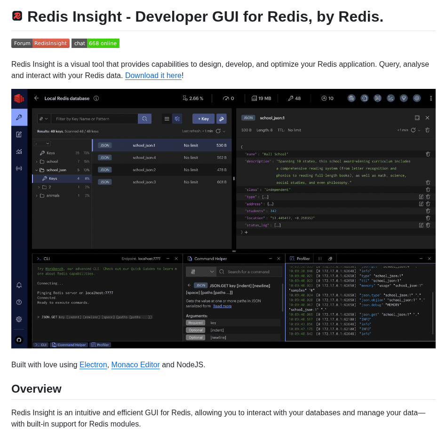Open the Read more link in Command Helper
Viewport: 446px width, 435px height.
coord(223,306)
